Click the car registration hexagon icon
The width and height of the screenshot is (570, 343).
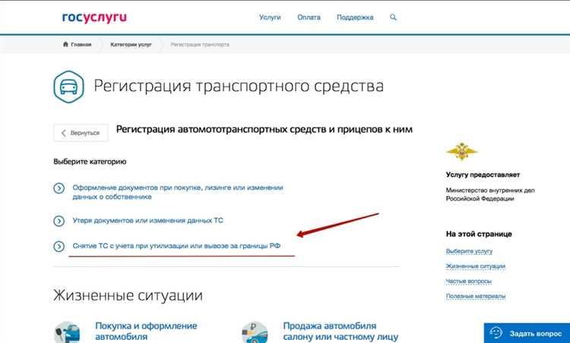(x=68, y=87)
